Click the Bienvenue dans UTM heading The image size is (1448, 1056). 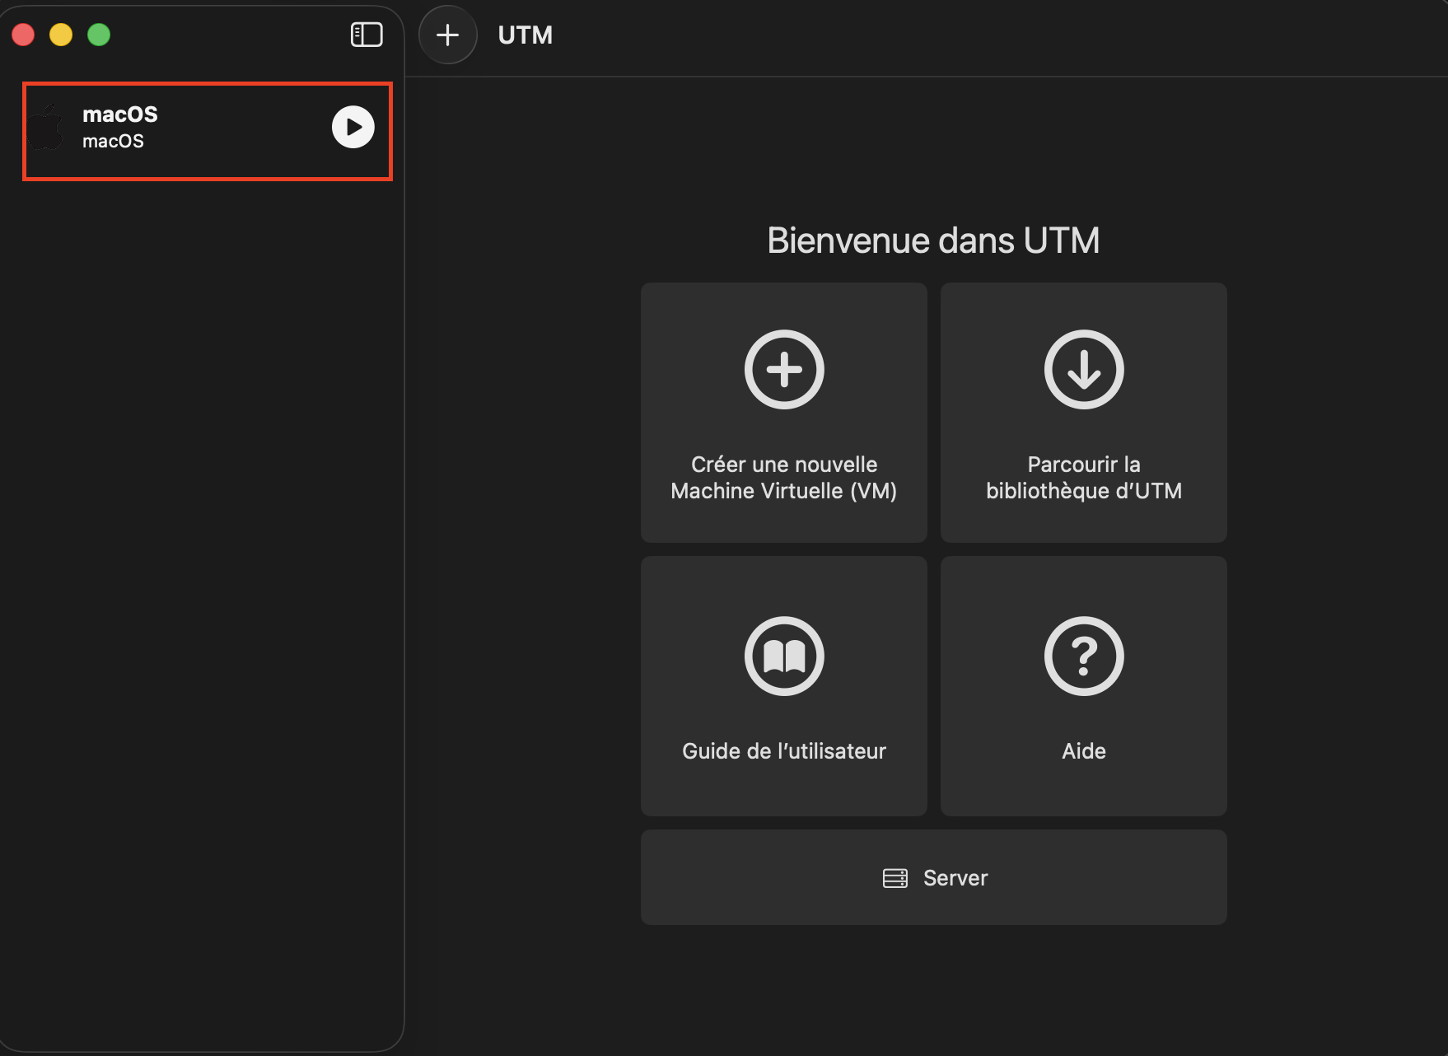tap(933, 241)
